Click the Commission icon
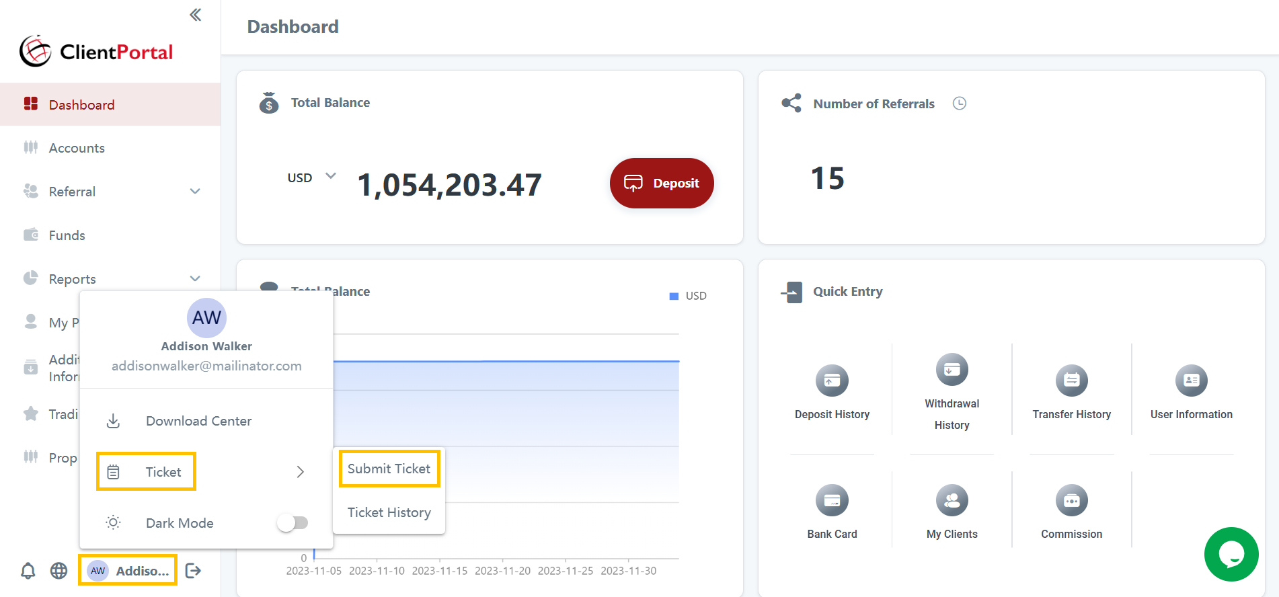This screenshot has width=1279, height=597. pos(1071,501)
